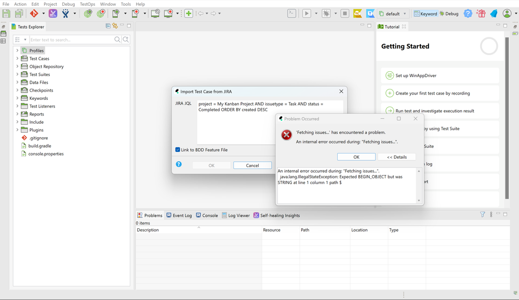Click the Stop execution toolbar icon
The width and height of the screenshot is (519, 300).
(344, 14)
